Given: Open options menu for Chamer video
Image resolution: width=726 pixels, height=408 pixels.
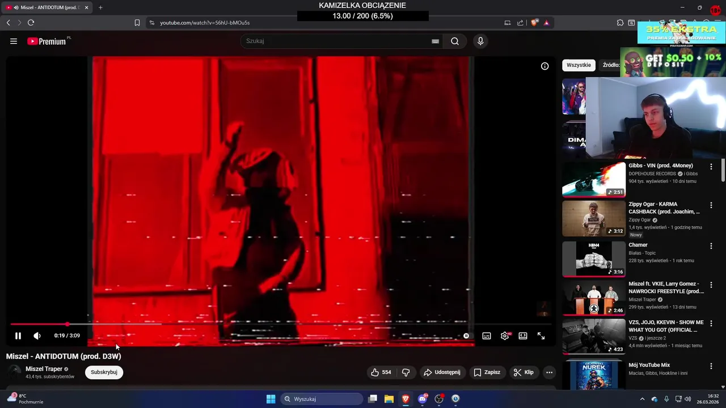Looking at the screenshot, I should pyautogui.click(x=711, y=246).
